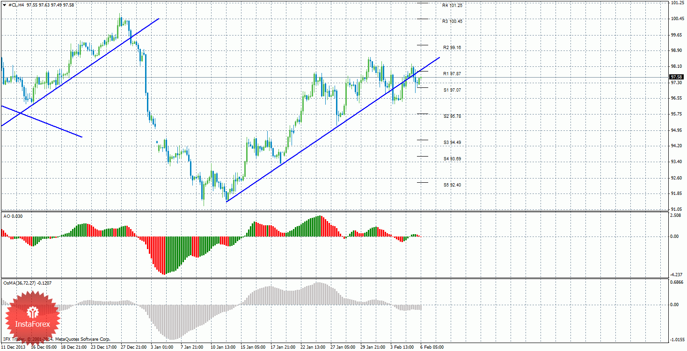The image size is (687, 351).
Task: Click the IFX Trader MetaQuotes copyright text
Action: (56, 339)
